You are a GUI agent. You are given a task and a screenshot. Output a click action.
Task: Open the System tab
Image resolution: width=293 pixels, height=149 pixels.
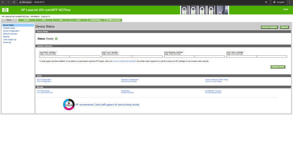pyautogui.click(x=26, y=20)
